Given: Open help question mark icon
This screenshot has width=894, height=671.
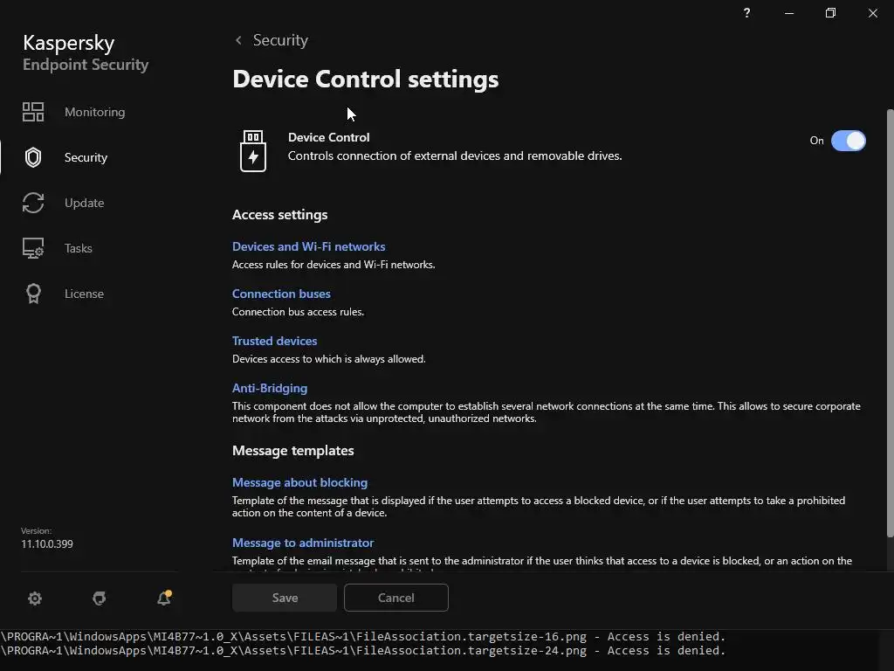Looking at the screenshot, I should [747, 12].
